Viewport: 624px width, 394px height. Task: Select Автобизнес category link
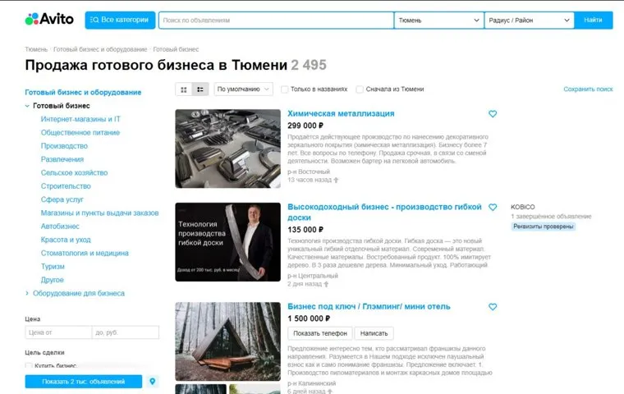[60, 227]
